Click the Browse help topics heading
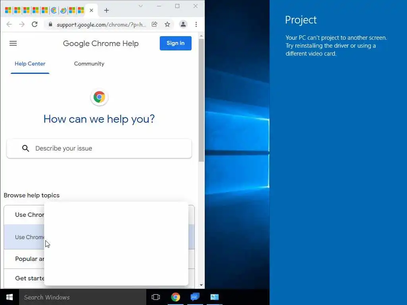The width and height of the screenshot is (407, 305). (32, 195)
